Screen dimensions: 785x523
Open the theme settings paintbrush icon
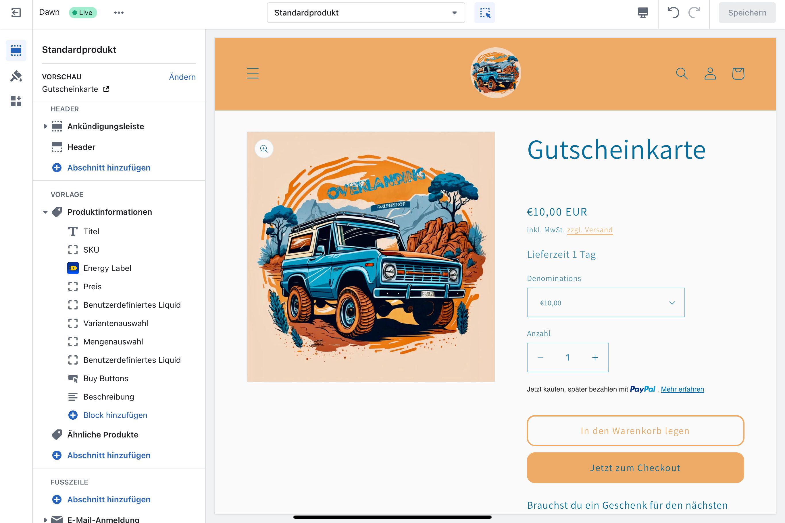pyautogui.click(x=16, y=76)
